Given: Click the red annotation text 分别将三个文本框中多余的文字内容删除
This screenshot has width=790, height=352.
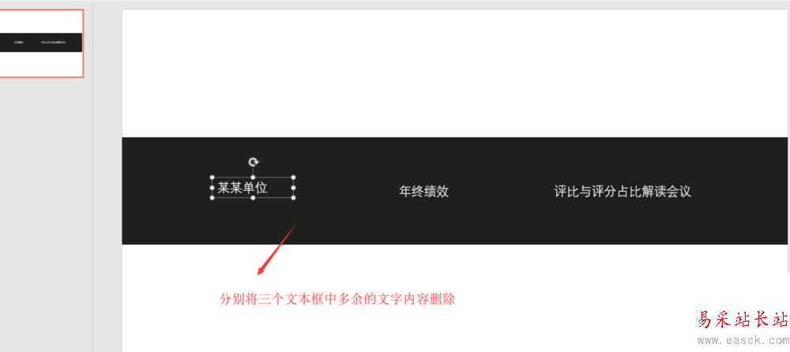Looking at the screenshot, I should click(x=337, y=299).
